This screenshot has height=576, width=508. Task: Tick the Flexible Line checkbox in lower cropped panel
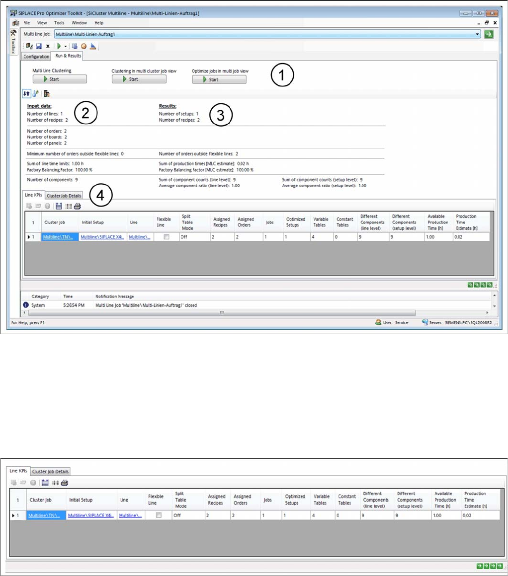159,515
